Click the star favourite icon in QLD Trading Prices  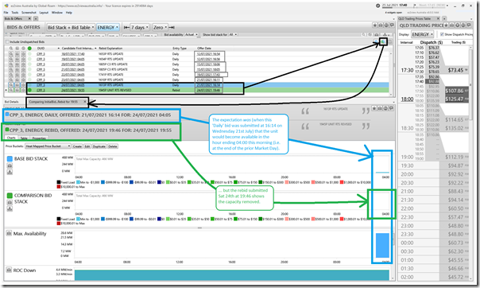[447, 25]
